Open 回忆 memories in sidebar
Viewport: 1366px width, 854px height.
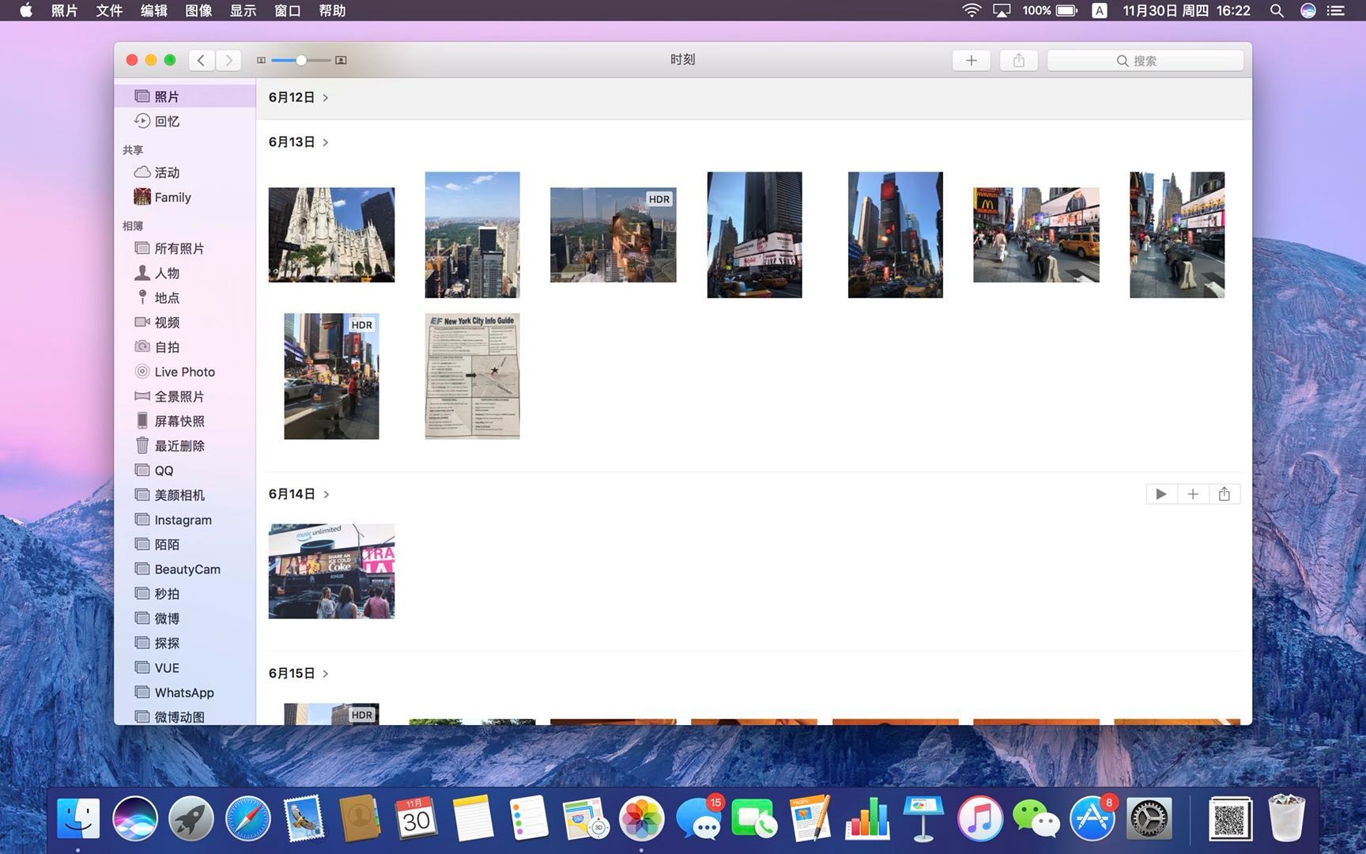(166, 121)
